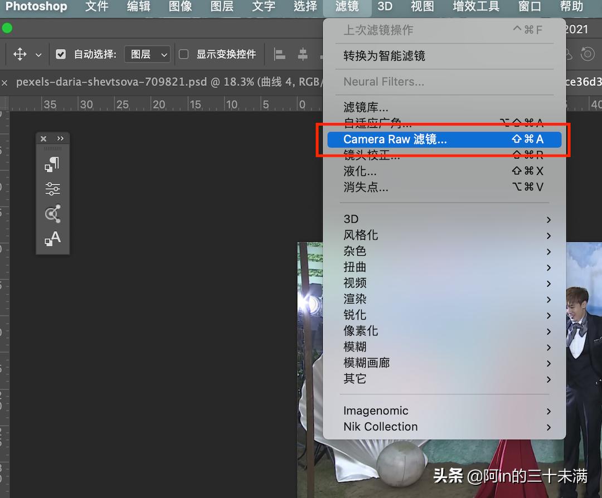
Task: Open the 图层 auto-select target dropdown
Action: pos(147,53)
